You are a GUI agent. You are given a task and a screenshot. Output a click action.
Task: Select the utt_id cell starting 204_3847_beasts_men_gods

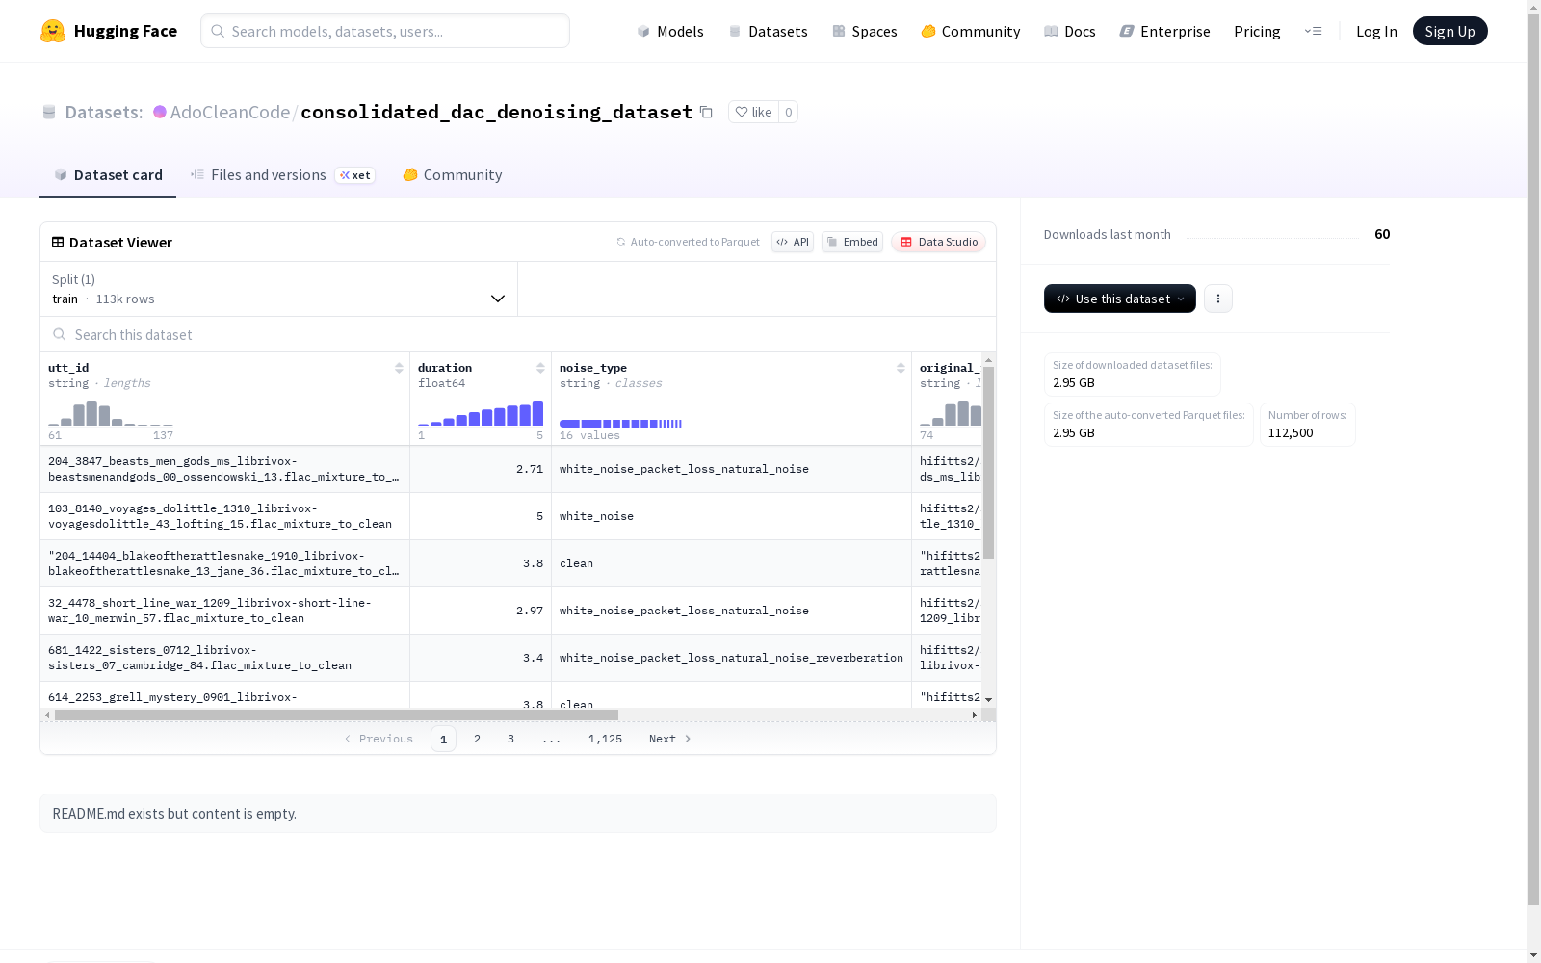[224, 469]
